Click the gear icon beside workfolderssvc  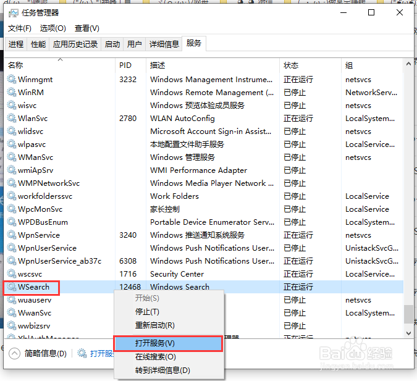tap(12, 196)
